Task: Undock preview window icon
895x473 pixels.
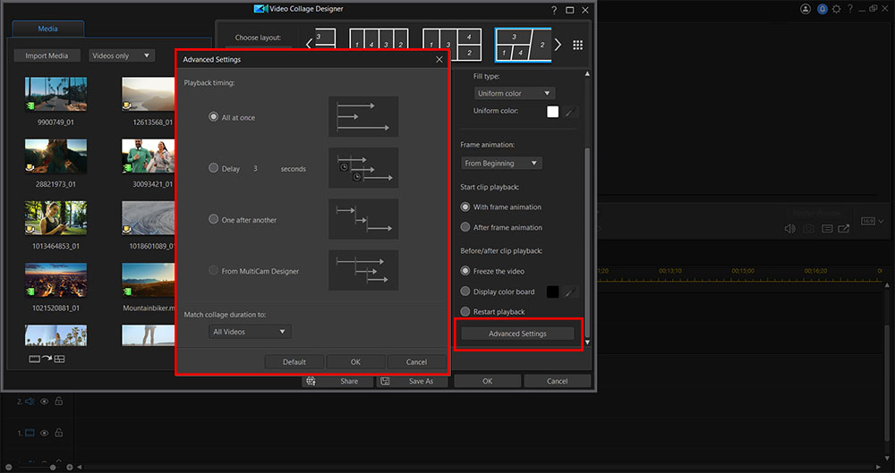Action: (x=844, y=229)
